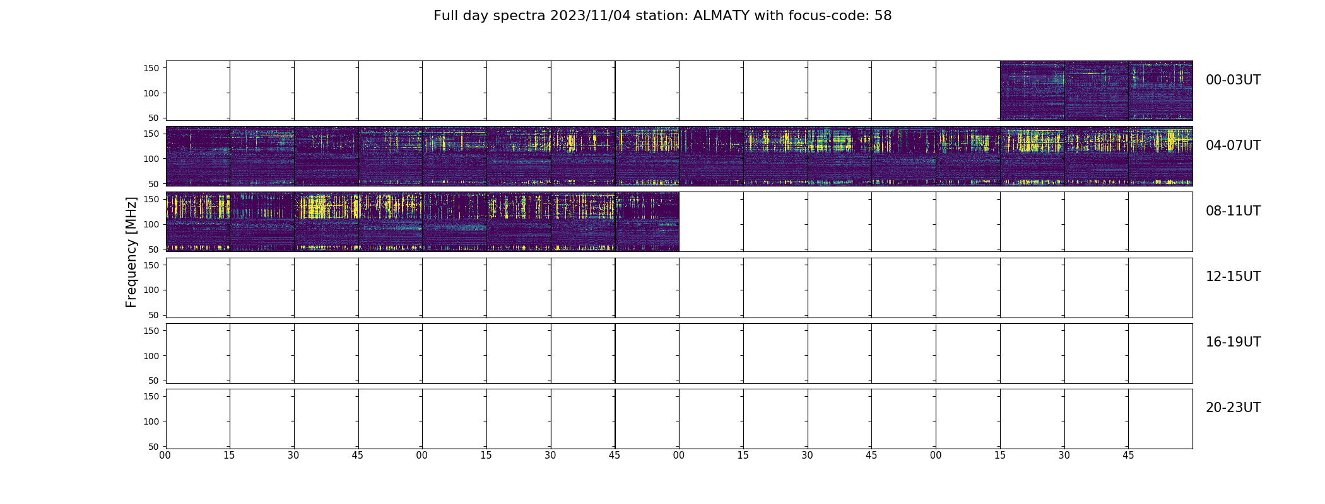Click the first spectrogram tile in the 04-07UT row
This screenshot has width=1325, height=504.
198,156
